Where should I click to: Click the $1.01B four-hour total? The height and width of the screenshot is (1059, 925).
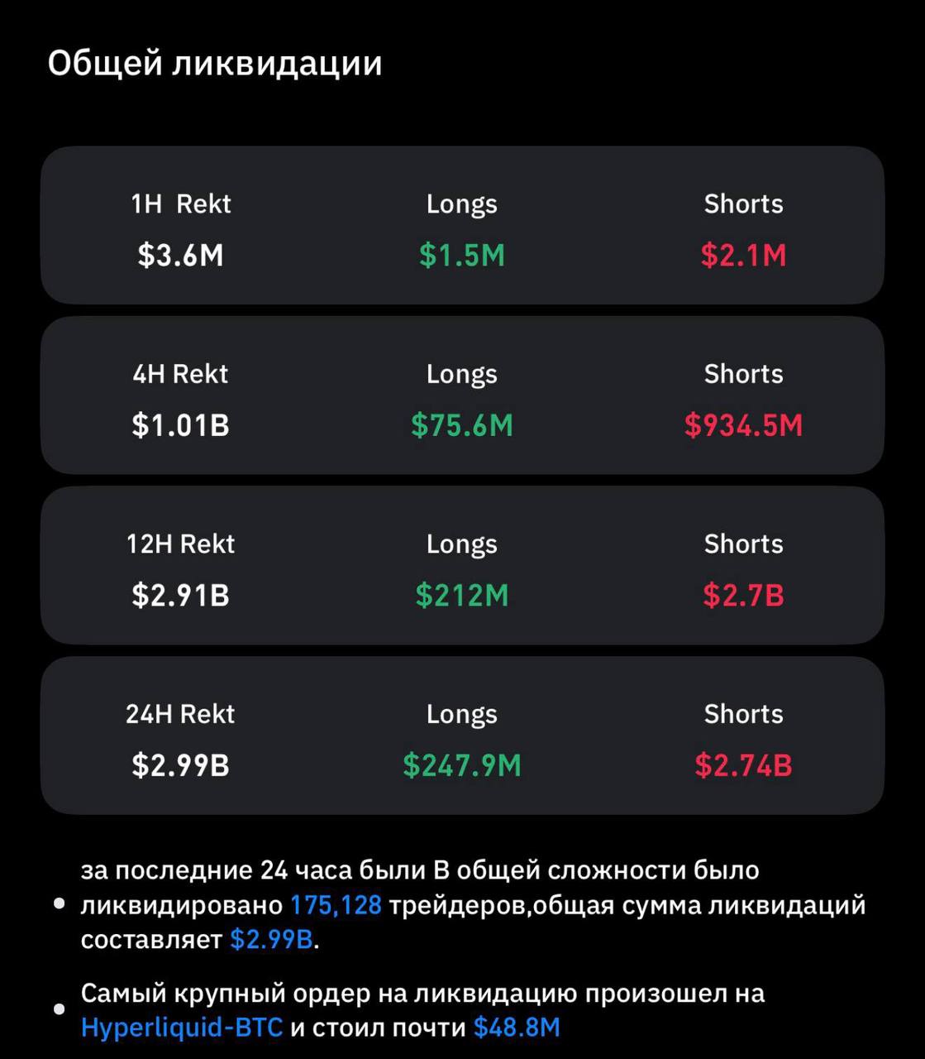[x=180, y=425]
